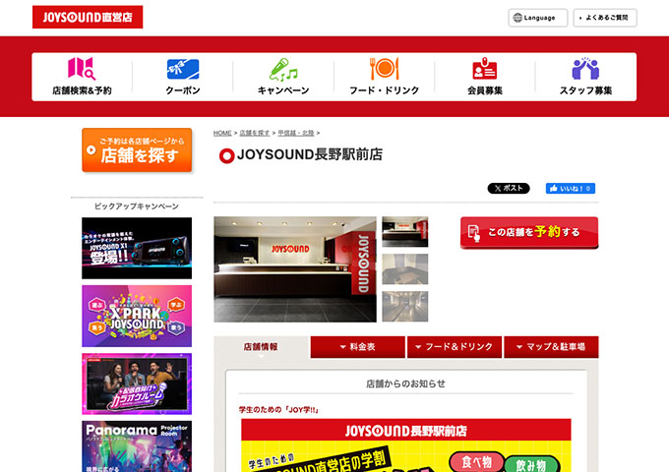Open the 学生のための「JOY学!!」 notice link

tap(278, 410)
